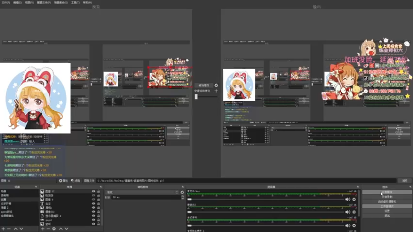Viewport: 413px width, 232px height.
Task: Open 滤镜 on the source toolbar
Action: click(75, 181)
